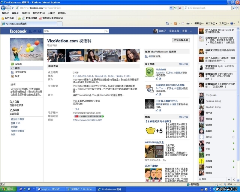The height and width of the screenshot is (192, 240).
Task: Open a new tab with blank tab button
Action: tap(60, 24)
